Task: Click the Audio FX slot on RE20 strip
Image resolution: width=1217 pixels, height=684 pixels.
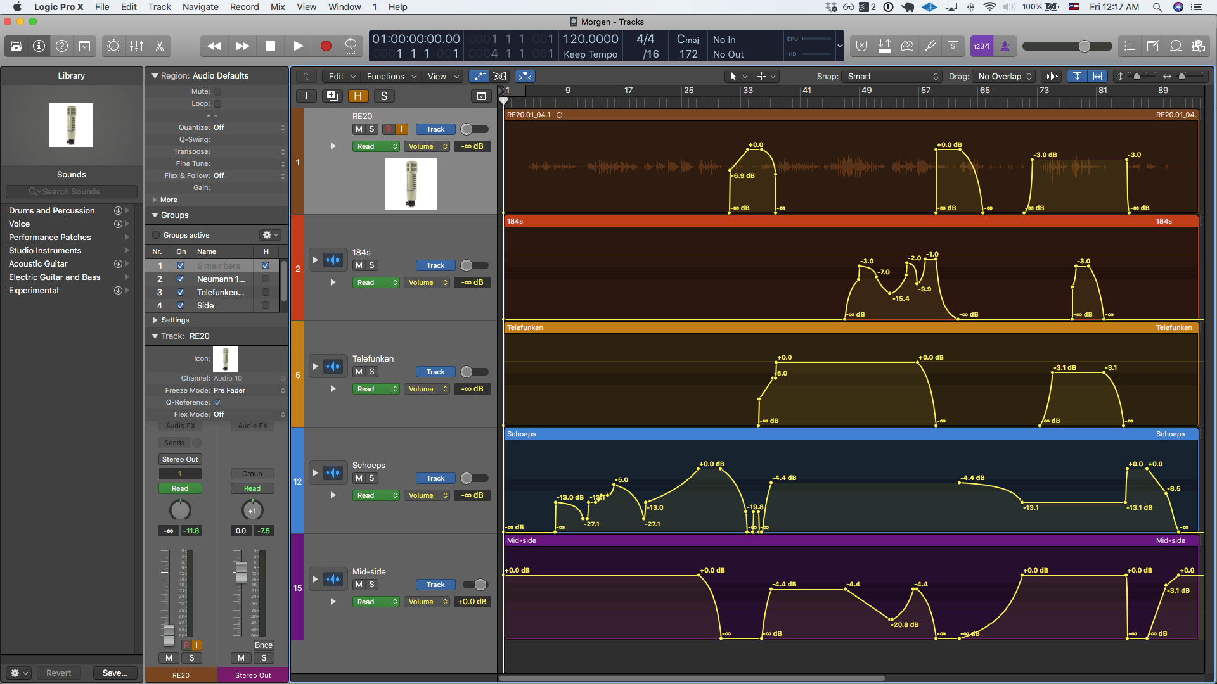Action: (181, 426)
